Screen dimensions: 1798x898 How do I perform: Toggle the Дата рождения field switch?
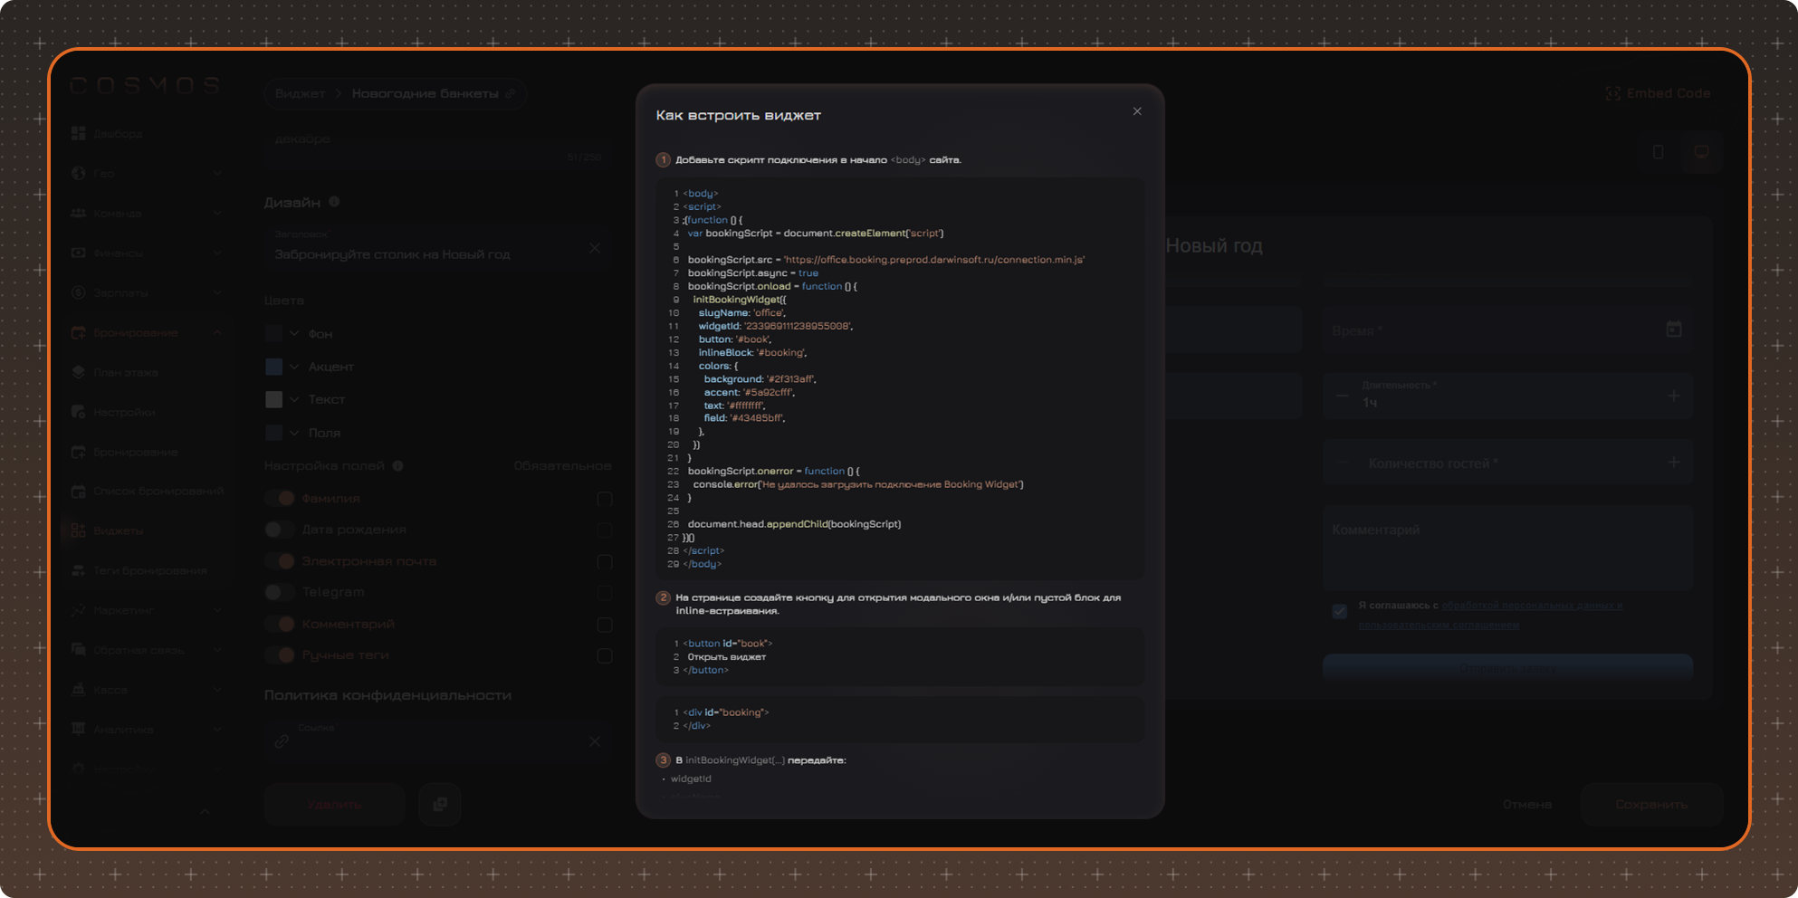coord(280,530)
